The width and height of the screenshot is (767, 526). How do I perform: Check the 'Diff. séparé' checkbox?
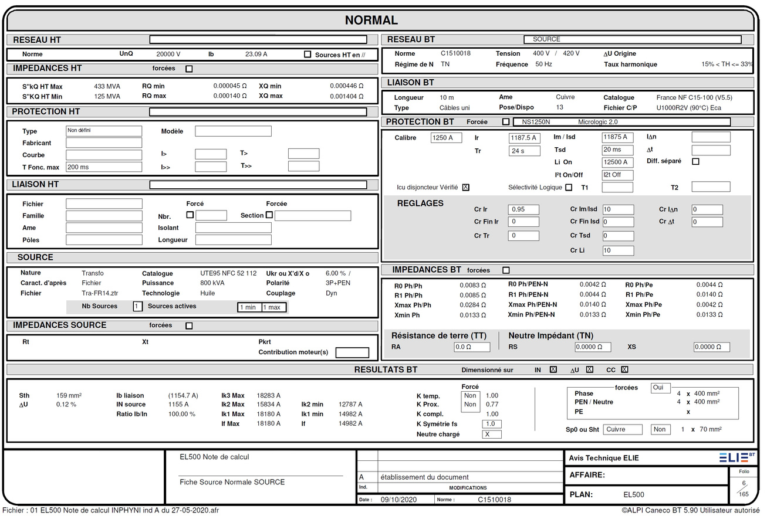pyautogui.click(x=695, y=161)
